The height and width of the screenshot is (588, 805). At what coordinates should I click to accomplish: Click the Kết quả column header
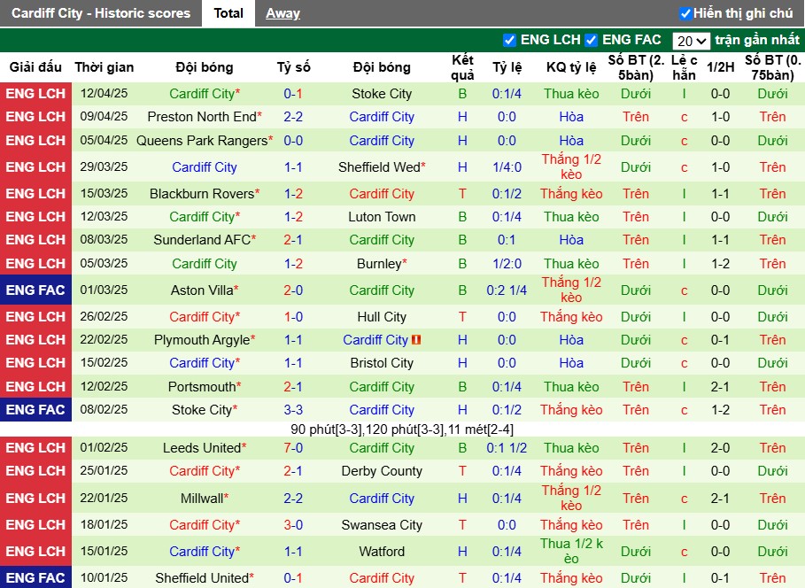click(462, 67)
